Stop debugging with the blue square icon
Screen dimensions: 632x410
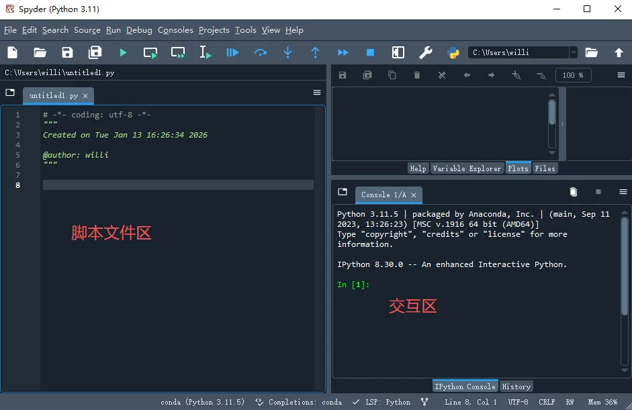(x=370, y=52)
